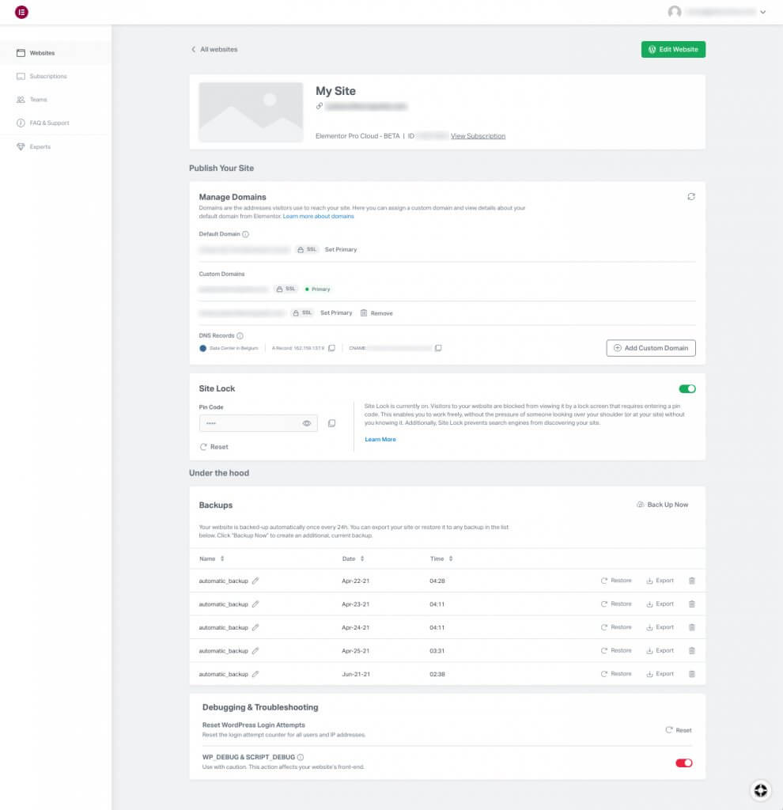Click the Pin Code input field

pos(249,424)
